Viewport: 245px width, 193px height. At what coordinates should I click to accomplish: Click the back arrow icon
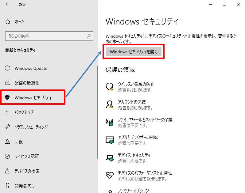7,4
